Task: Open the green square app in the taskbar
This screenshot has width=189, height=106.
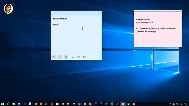Action: (x=128, y=104)
